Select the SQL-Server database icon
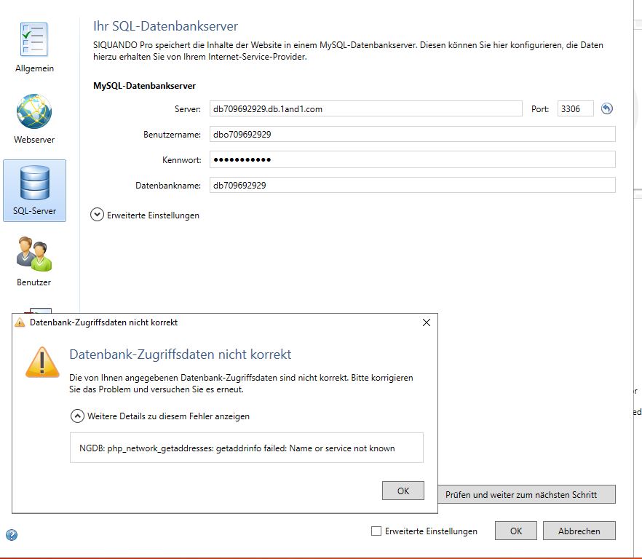Image resolution: width=642 pixels, height=559 pixels. (x=34, y=183)
